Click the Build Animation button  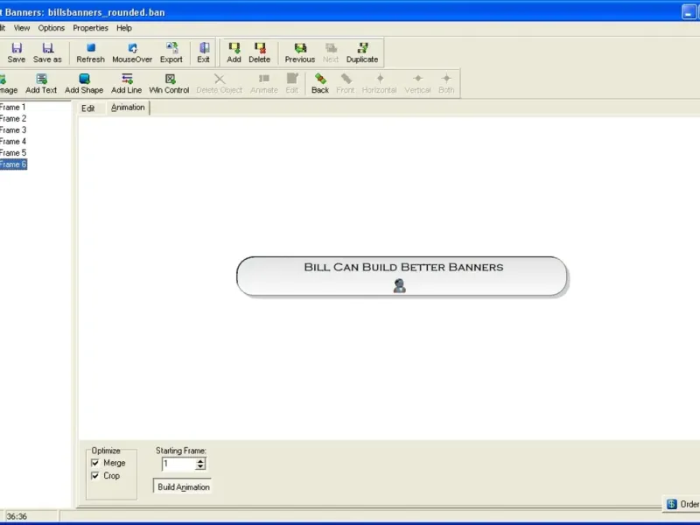click(183, 487)
